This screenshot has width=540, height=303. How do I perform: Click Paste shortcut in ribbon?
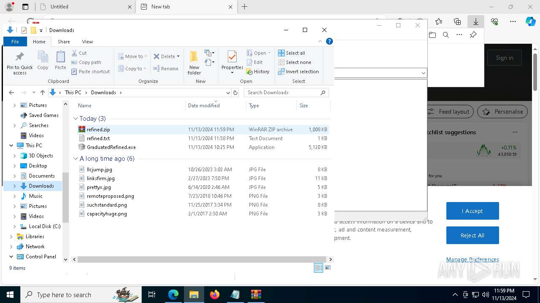point(90,72)
